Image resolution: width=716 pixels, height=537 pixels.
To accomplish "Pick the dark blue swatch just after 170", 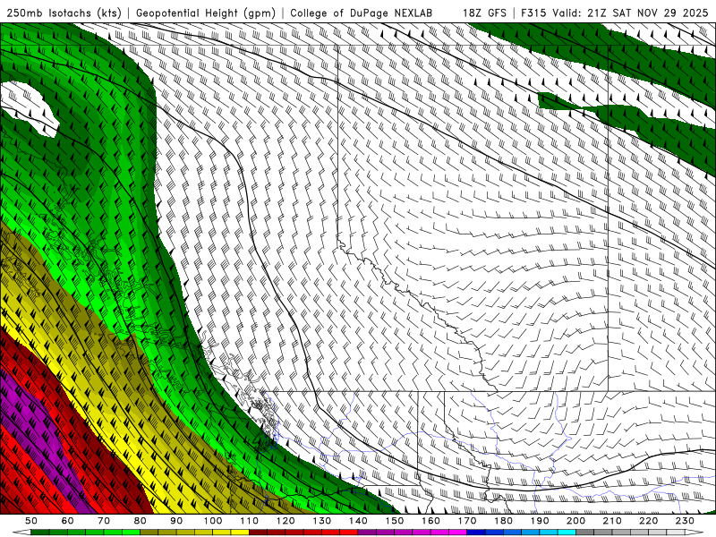I will click(476, 533).
